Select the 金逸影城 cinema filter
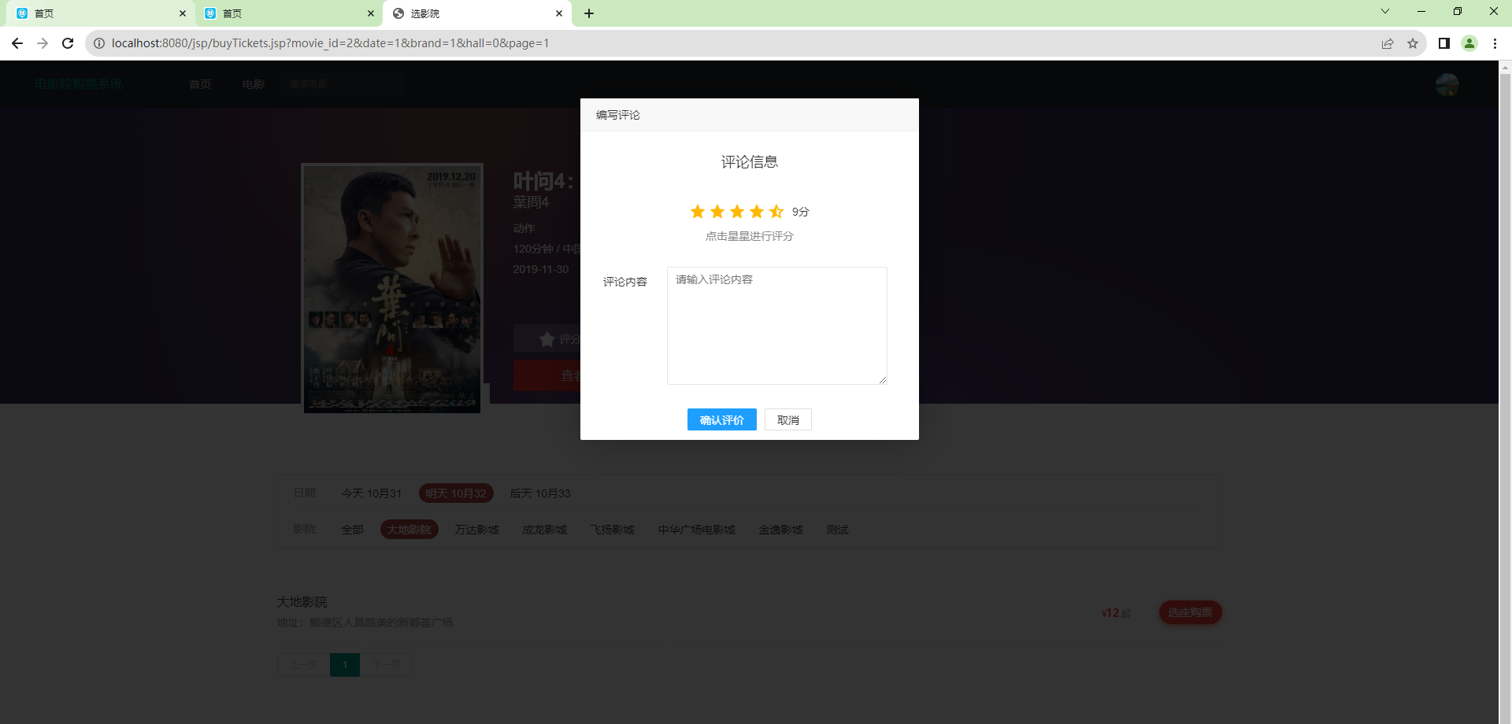The height and width of the screenshot is (724, 1512). point(781,530)
